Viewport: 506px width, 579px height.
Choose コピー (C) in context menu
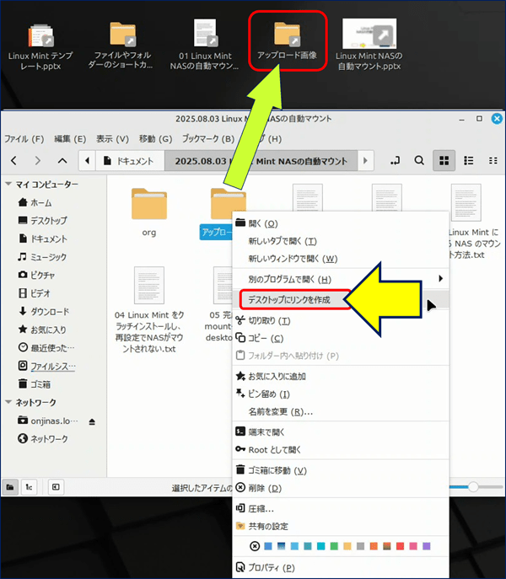340,338
